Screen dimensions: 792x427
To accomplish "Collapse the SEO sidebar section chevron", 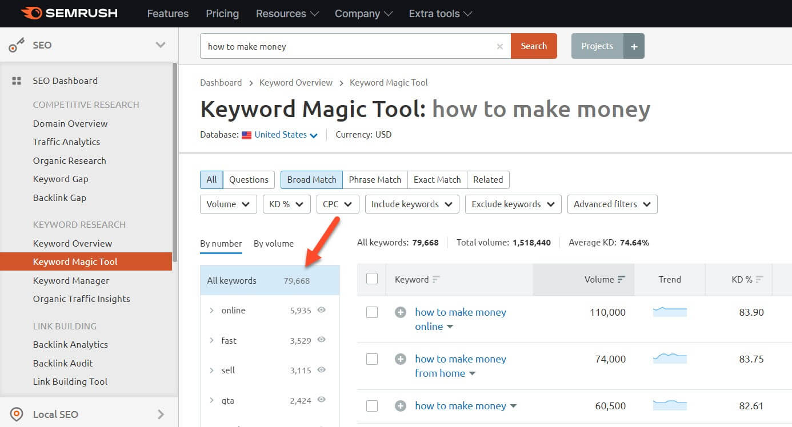I will click(x=161, y=45).
